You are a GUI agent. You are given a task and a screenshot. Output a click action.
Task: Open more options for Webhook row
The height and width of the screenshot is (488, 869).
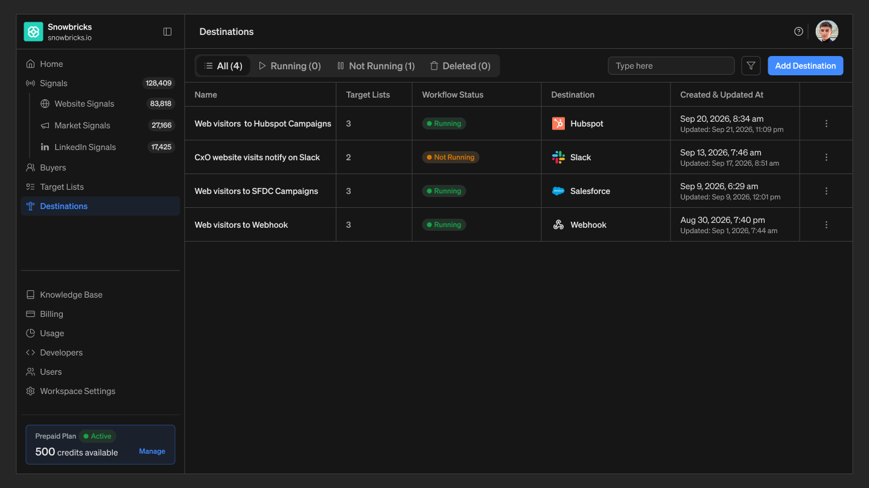pyautogui.click(x=826, y=225)
